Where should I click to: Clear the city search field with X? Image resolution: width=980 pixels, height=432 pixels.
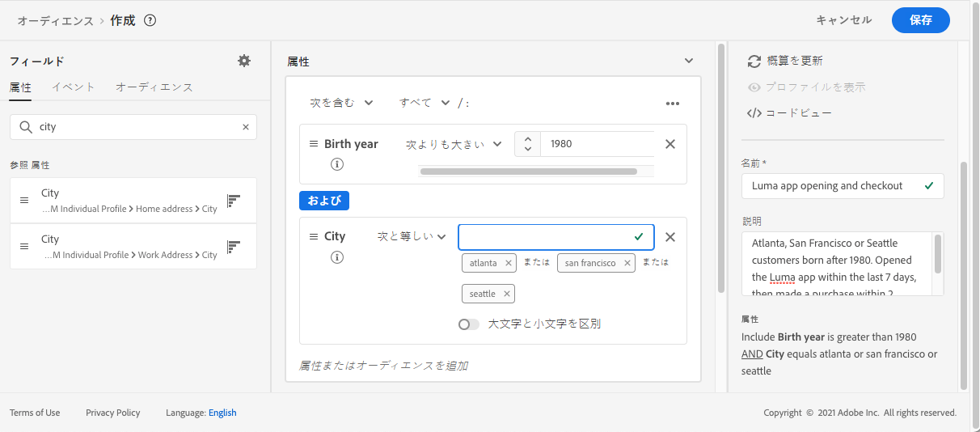246,127
